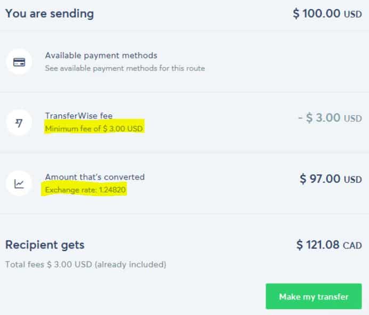Select "See available payment methods for this route"
Screen dimensions: 369x315
(125, 68)
